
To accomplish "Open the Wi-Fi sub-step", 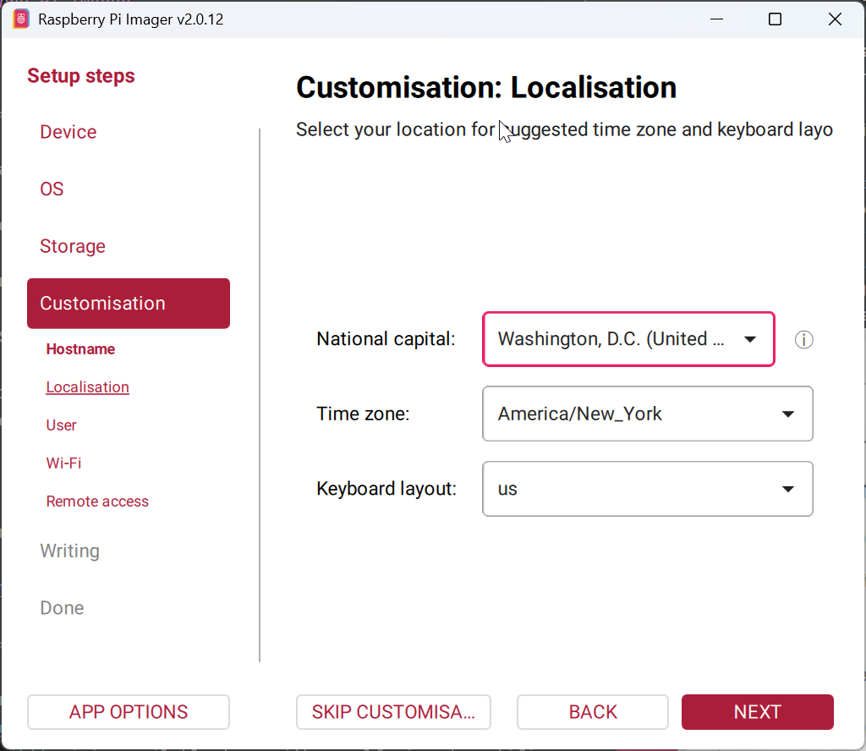I will click(63, 463).
